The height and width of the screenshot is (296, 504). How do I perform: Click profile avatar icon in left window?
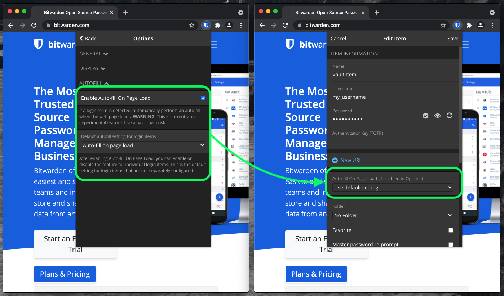click(229, 25)
